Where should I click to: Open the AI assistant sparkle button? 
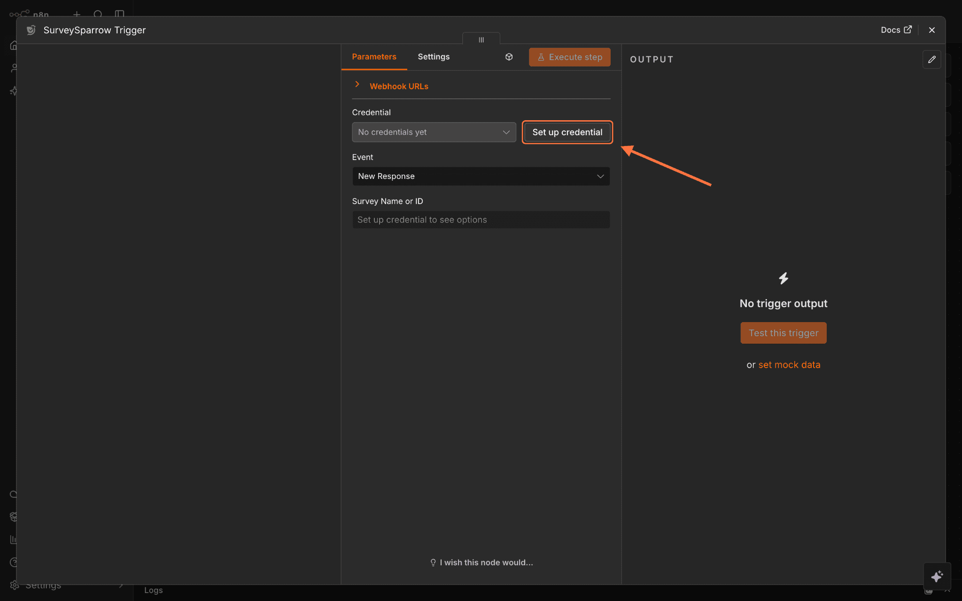[937, 576]
